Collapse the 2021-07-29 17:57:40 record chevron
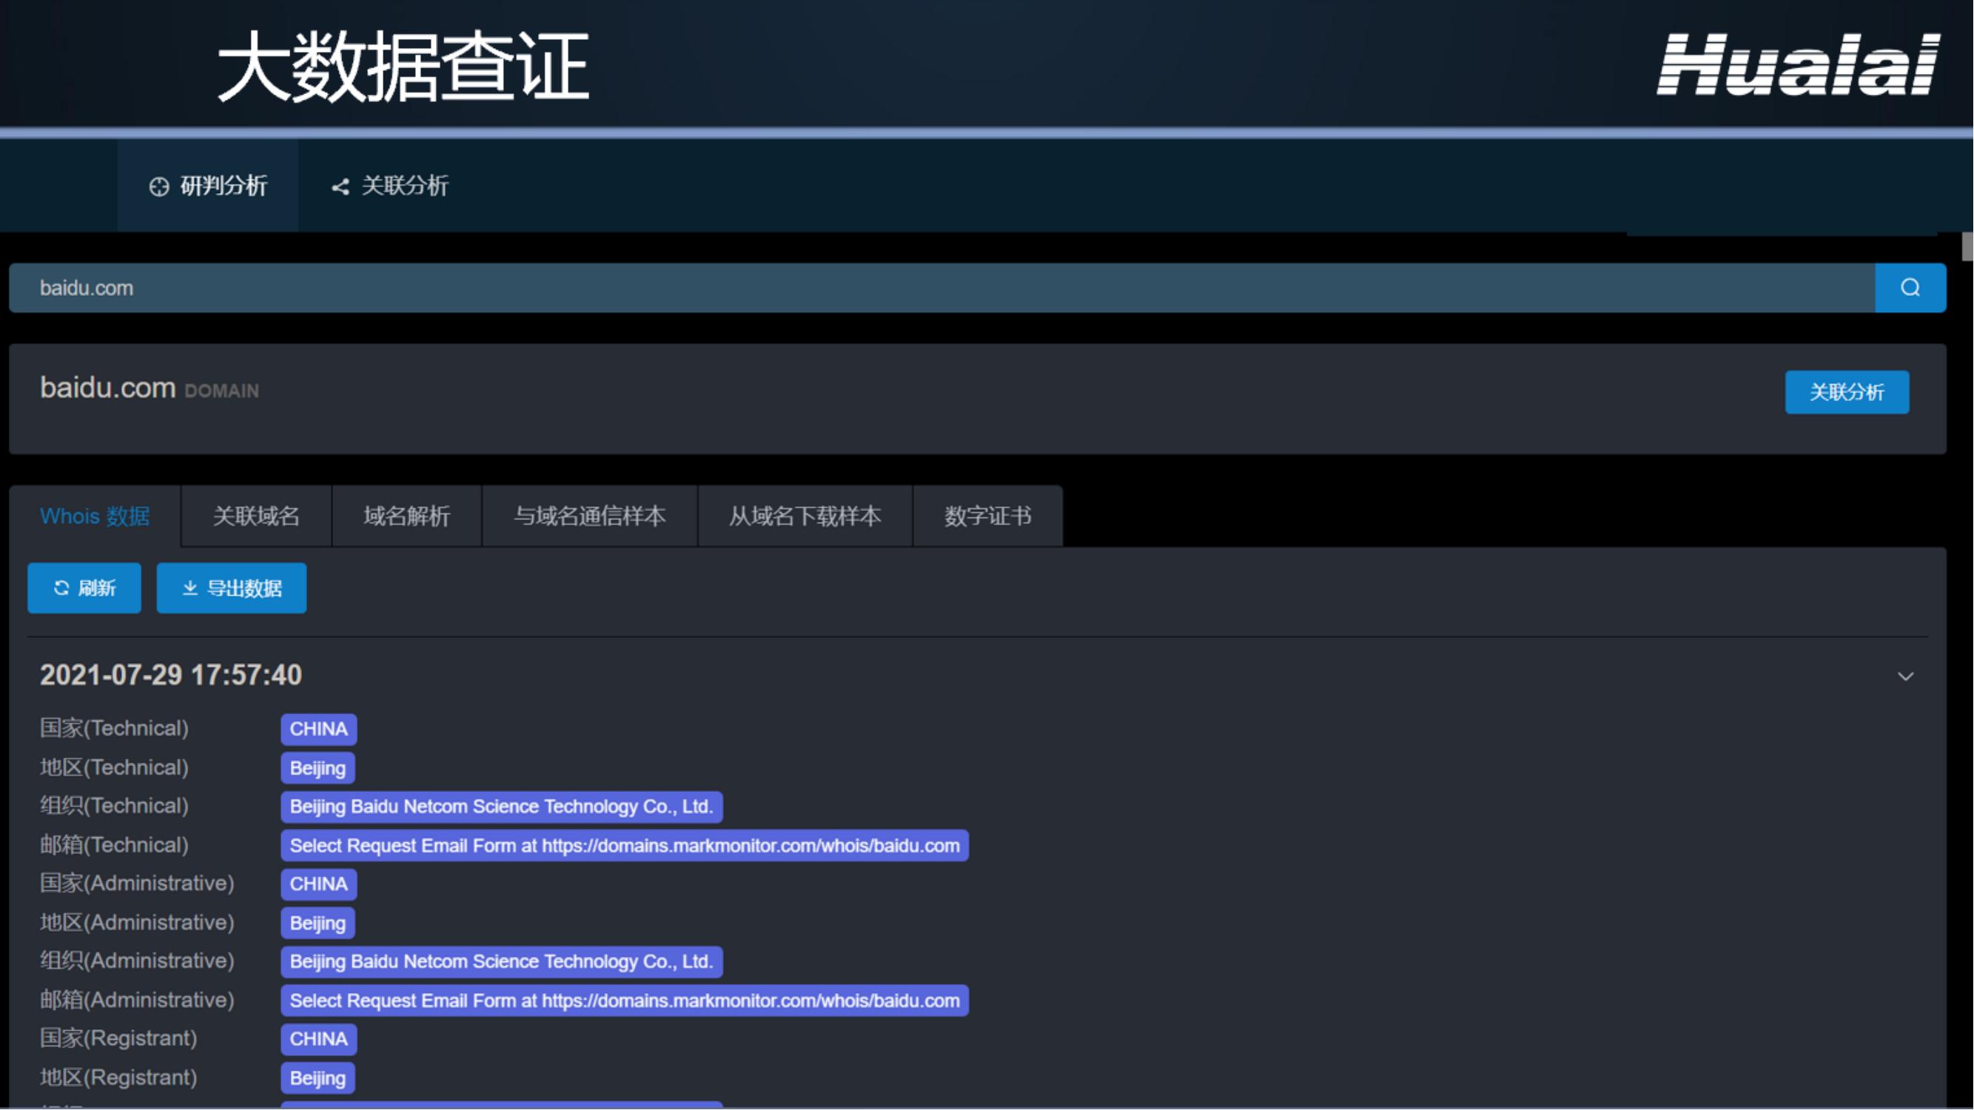Viewport: 1974px width, 1110px height. [1905, 676]
